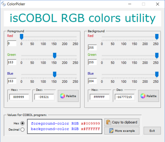Click the Foreground Blue value field
Image resolution: width=165 pixels, height=142 pixels.
pyautogui.click(x=12, y=81)
